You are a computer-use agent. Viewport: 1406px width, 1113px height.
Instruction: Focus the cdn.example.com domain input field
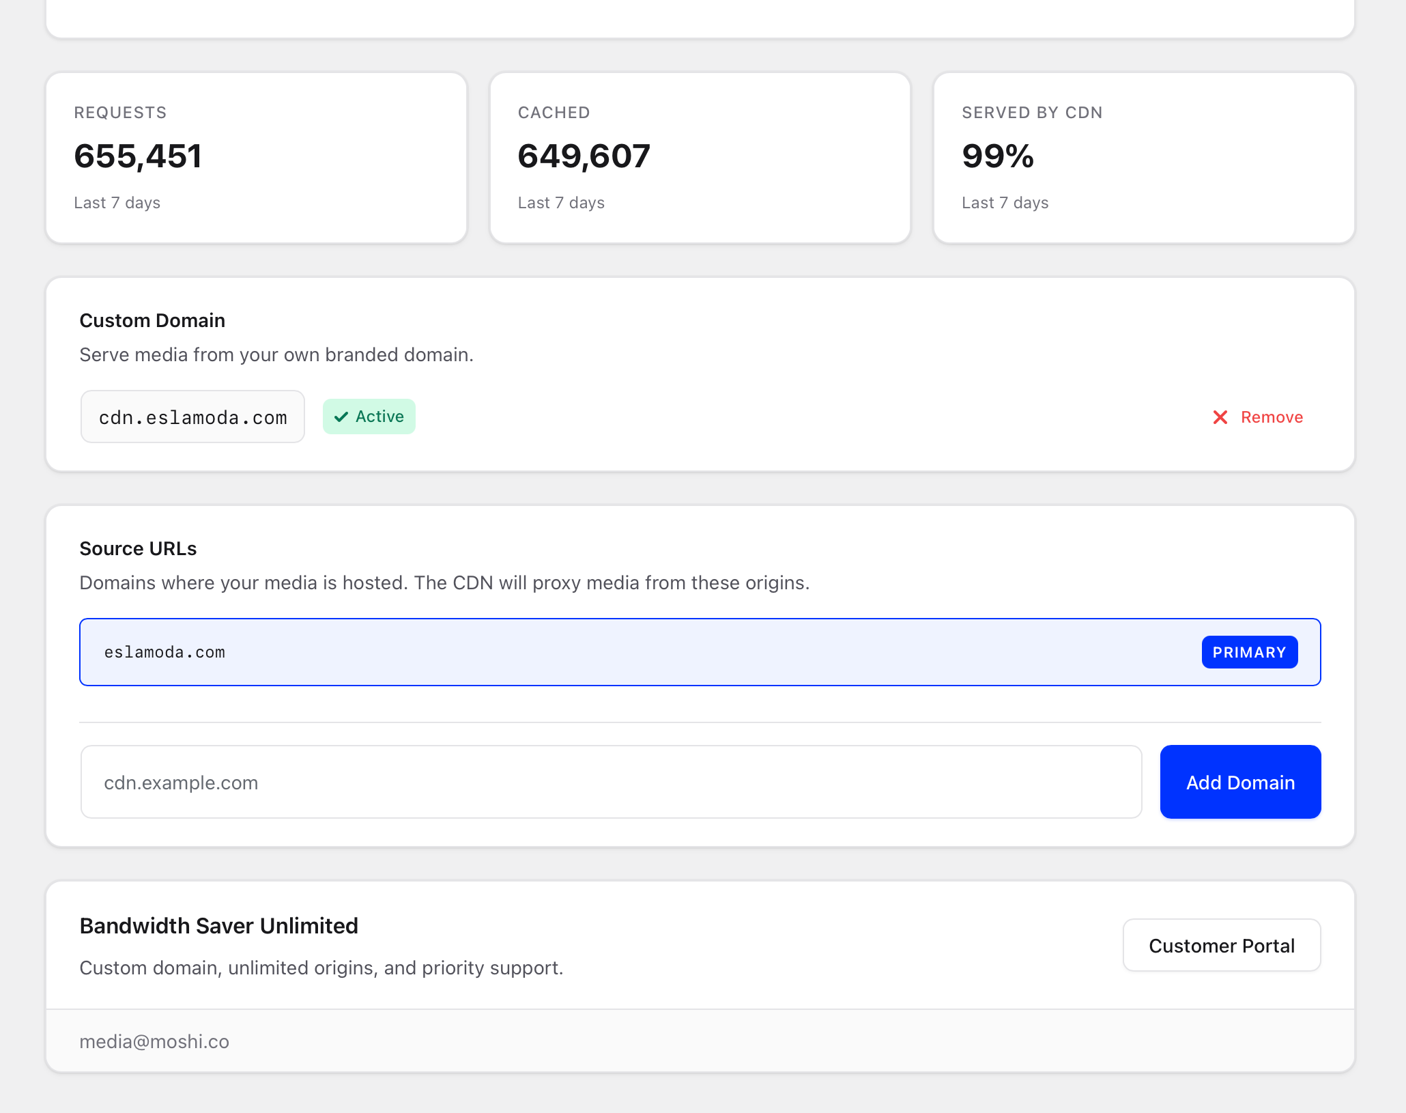pyautogui.click(x=611, y=782)
